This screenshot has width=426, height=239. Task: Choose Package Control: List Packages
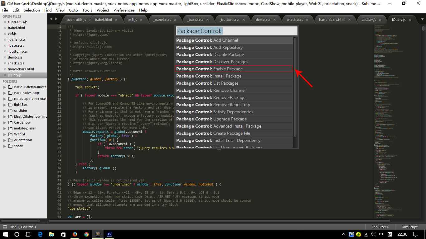click(234, 83)
